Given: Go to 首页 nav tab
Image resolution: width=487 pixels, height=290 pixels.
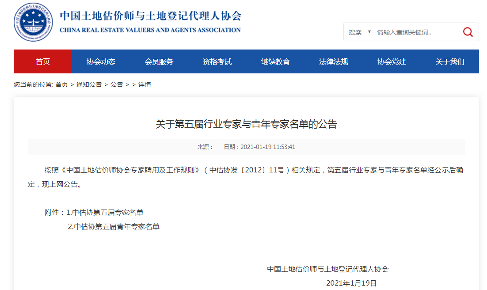Looking at the screenshot, I should [43, 61].
